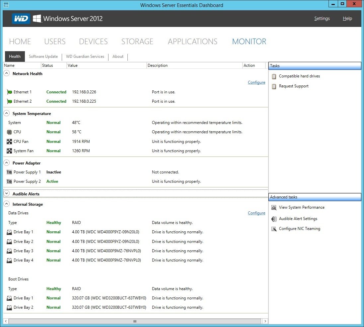Open the WD Guardian Services tab
The image size is (364, 327).
85,56
